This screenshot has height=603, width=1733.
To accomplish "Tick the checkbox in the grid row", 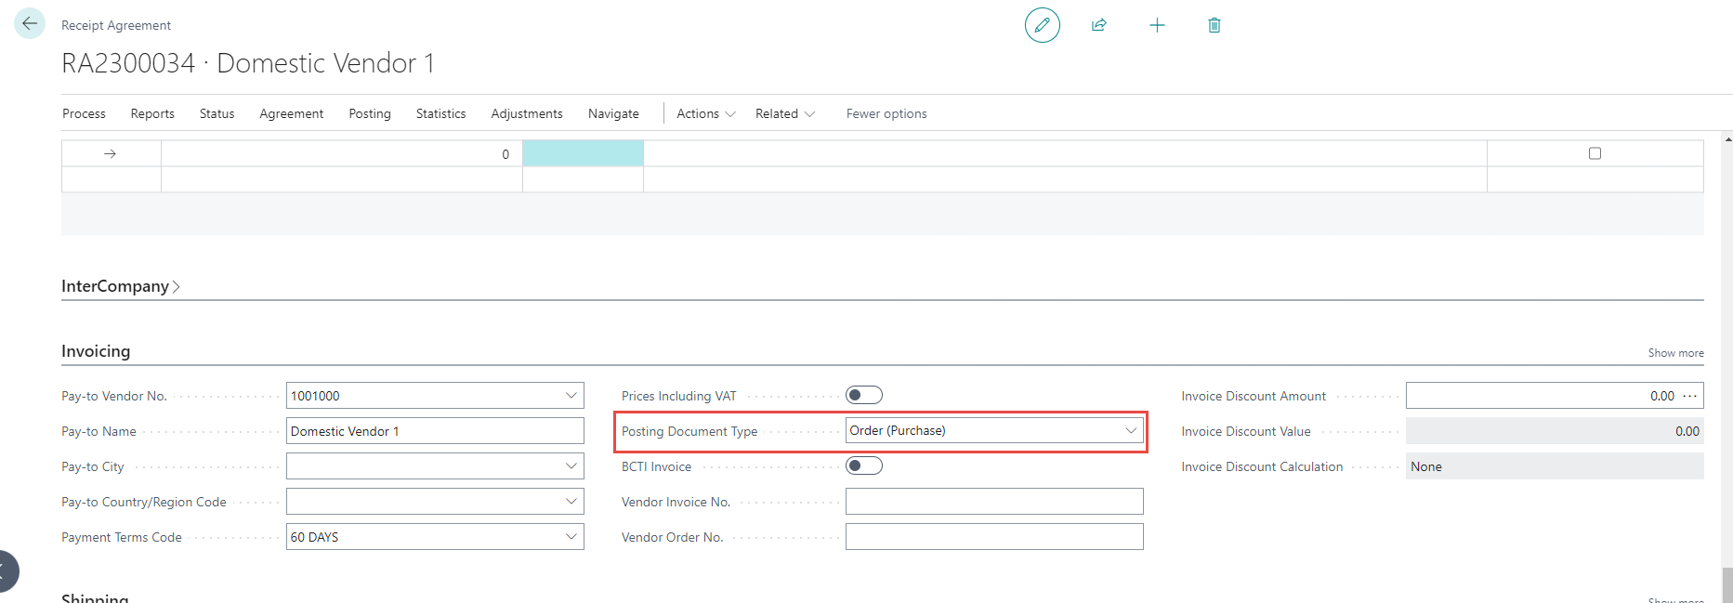I will [x=1595, y=153].
